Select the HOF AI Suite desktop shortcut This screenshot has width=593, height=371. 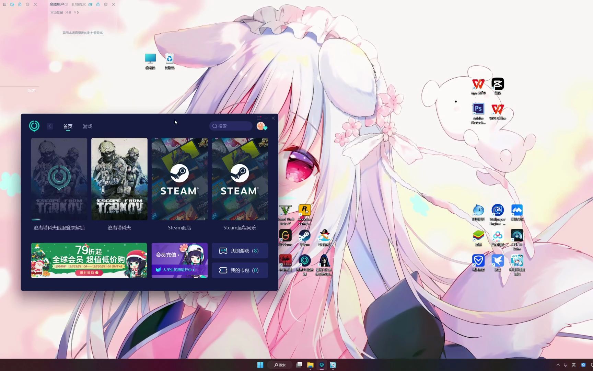click(517, 240)
